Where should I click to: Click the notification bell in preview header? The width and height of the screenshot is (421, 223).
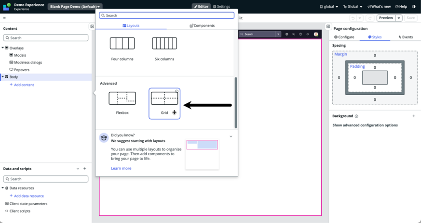click(x=308, y=34)
